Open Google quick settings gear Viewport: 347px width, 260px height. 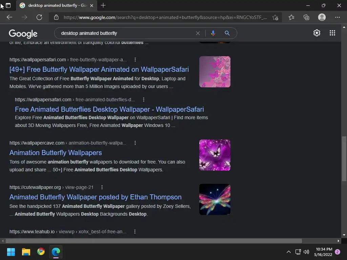pos(317,33)
